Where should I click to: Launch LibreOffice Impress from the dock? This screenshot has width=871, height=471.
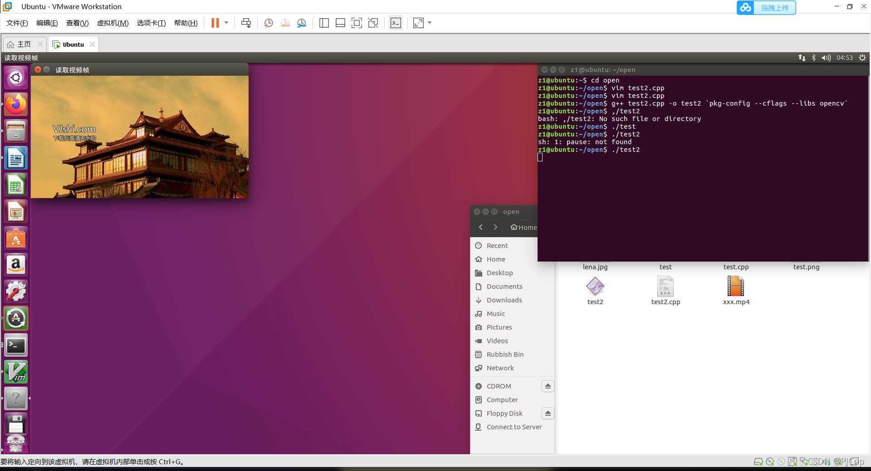[16, 211]
